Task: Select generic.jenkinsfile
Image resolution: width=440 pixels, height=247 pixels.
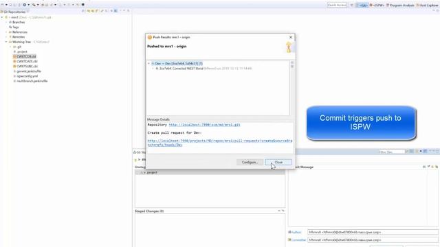Action: click(x=29, y=71)
